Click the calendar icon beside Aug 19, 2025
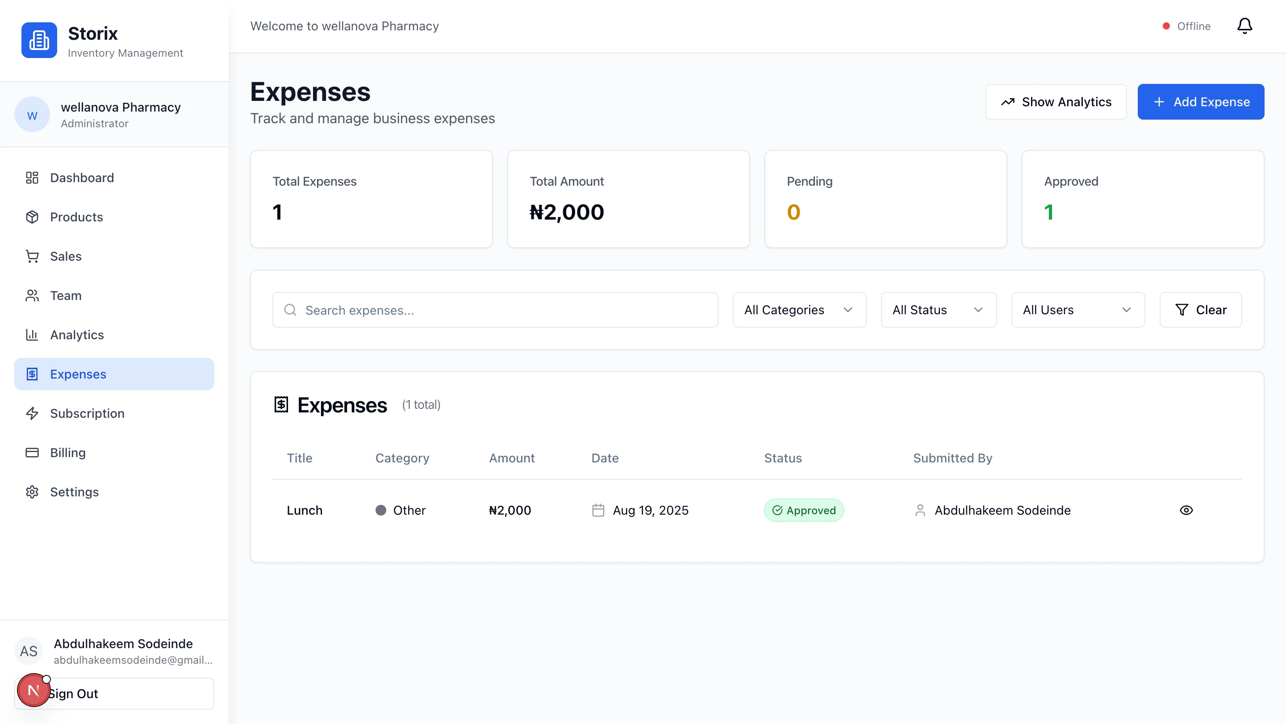The image size is (1286, 724). 598,510
